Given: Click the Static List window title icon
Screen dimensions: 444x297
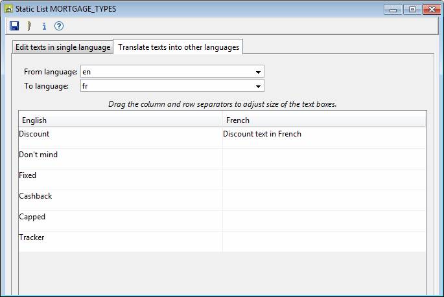Looking at the screenshot, I should [8, 10].
